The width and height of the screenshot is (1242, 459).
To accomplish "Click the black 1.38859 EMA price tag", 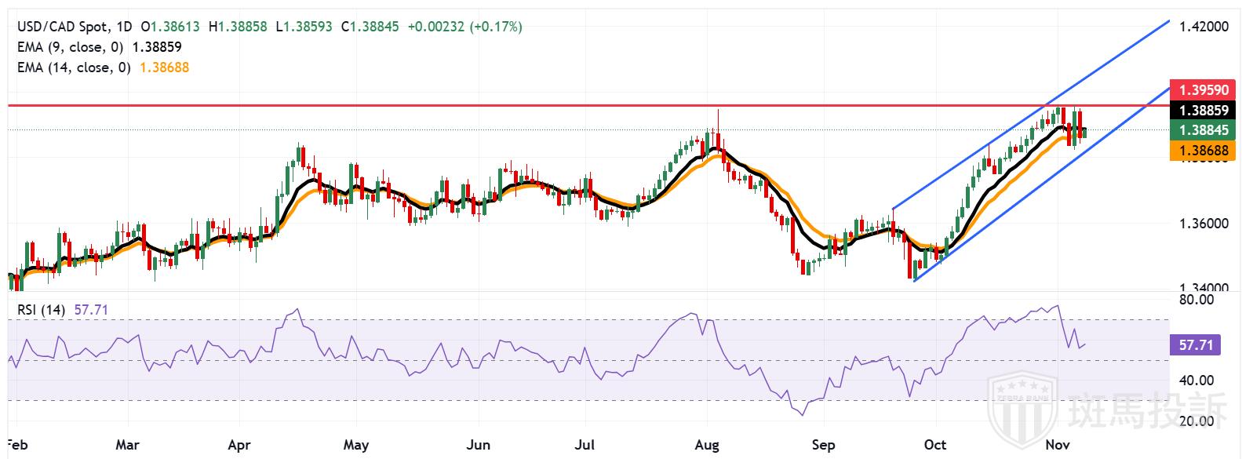I will click(1203, 111).
